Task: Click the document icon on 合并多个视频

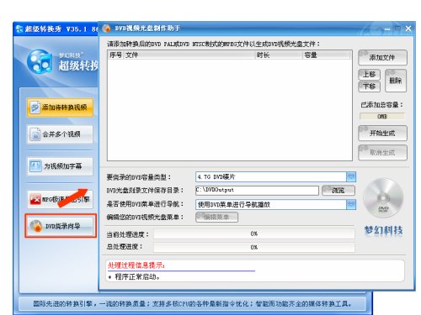Action: click(x=35, y=134)
